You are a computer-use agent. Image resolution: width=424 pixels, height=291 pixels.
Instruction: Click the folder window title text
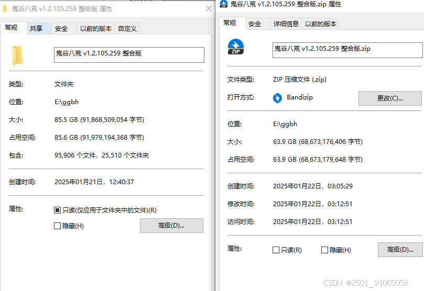tap(62, 9)
